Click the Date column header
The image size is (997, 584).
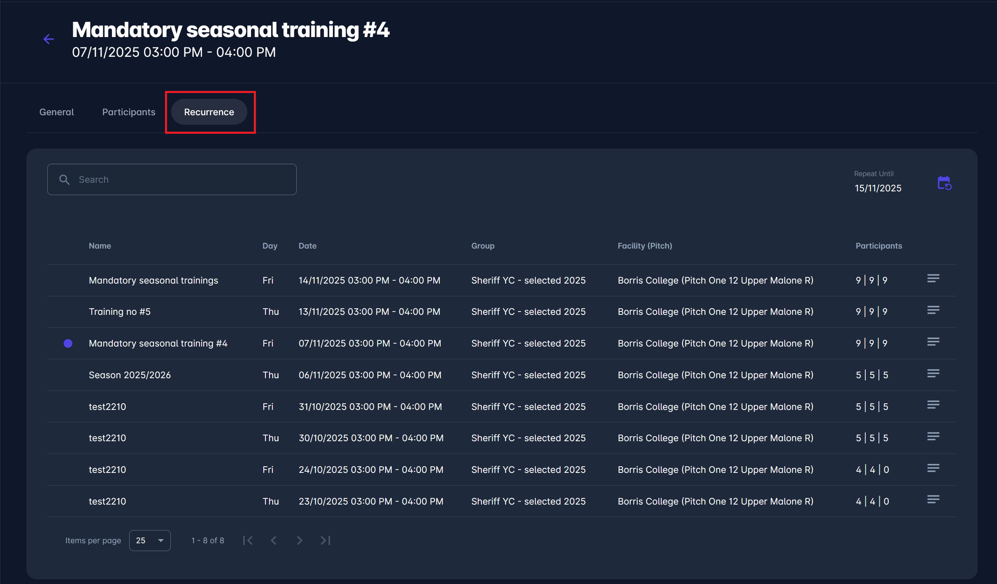[307, 246]
